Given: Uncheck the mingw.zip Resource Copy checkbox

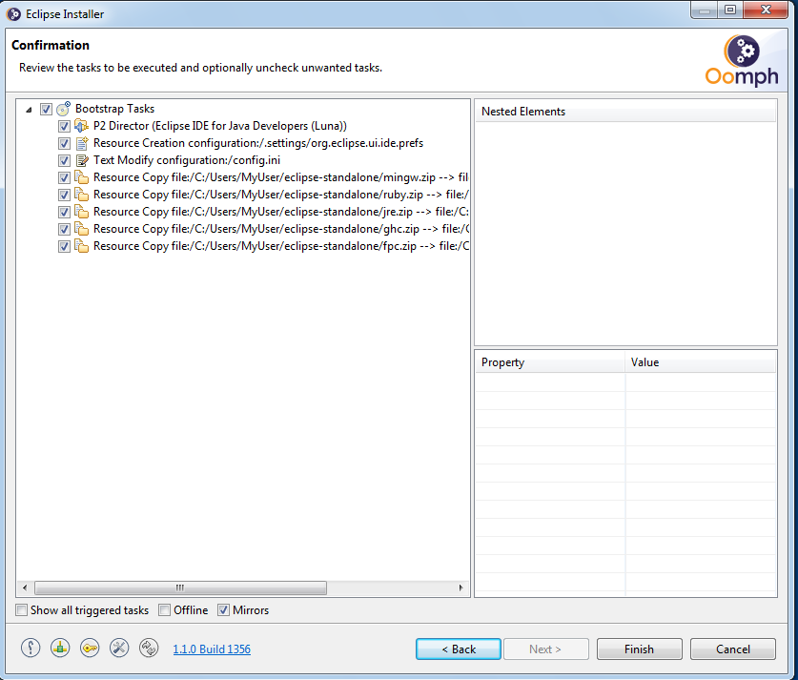Looking at the screenshot, I should pos(64,177).
